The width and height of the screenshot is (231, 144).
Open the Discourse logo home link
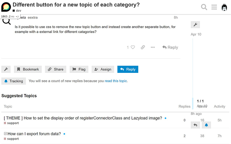click(x=6, y=7)
